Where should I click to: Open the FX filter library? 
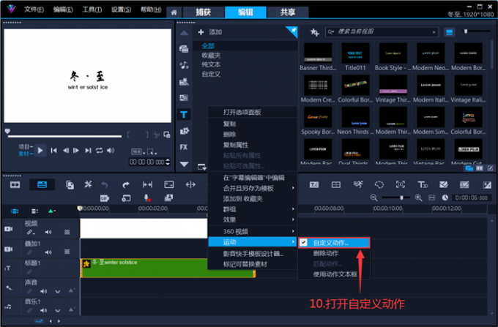(x=184, y=147)
